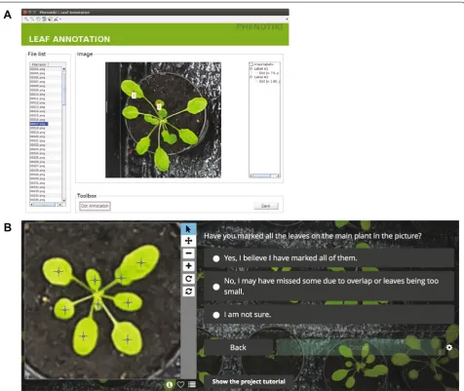Click the File list vertical scrollbar
The width and height of the screenshot is (464, 391).
[x=63, y=135]
